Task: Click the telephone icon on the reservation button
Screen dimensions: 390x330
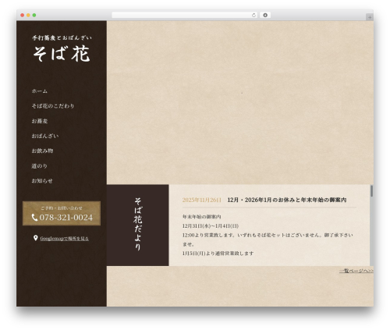Action: pyautogui.click(x=34, y=218)
